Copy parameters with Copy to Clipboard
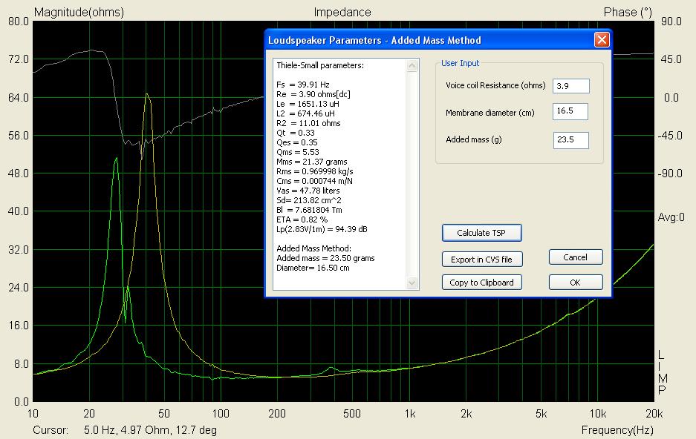696x439 pixels. pyautogui.click(x=481, y=283)
